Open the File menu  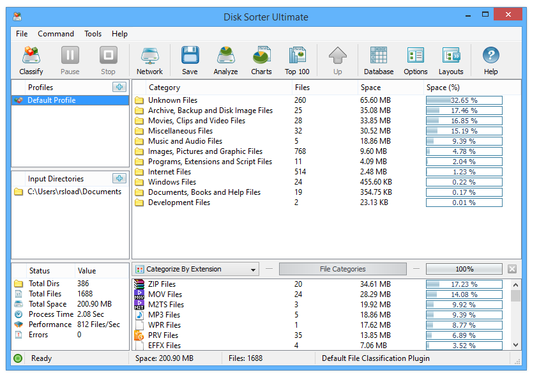(21, 34)
